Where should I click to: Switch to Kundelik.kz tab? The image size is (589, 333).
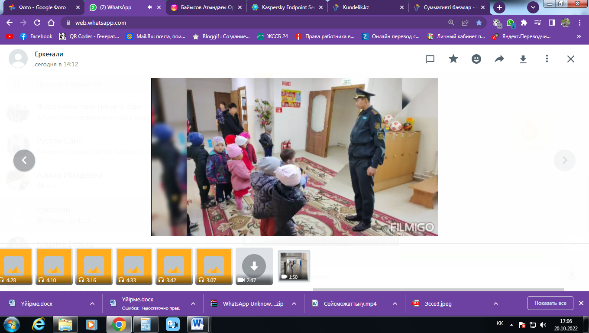[368, 7]
